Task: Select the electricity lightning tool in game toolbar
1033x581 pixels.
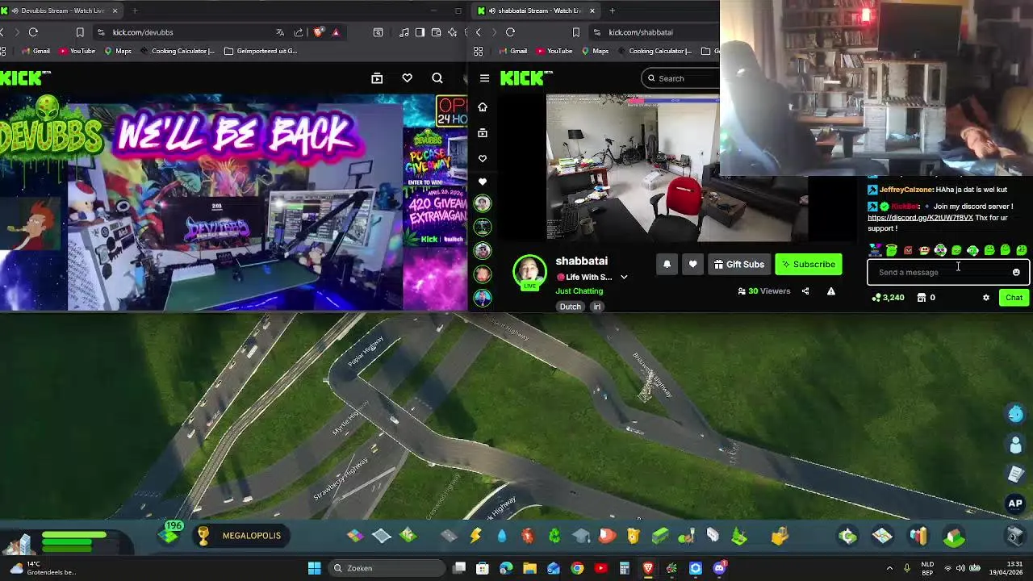Action: coord(475,536)
